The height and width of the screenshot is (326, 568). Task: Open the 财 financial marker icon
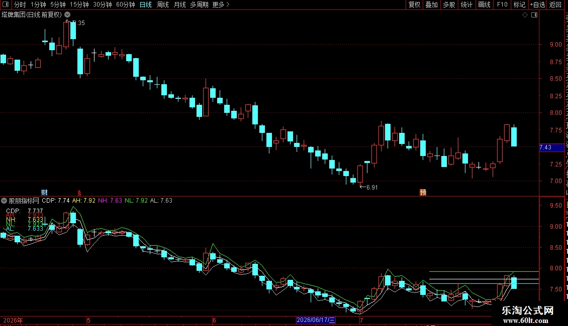click(x=44, y=192)
